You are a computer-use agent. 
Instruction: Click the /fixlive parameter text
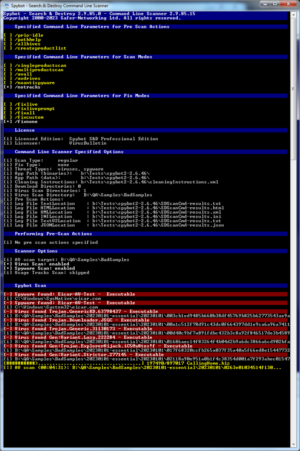pos(26,104)
